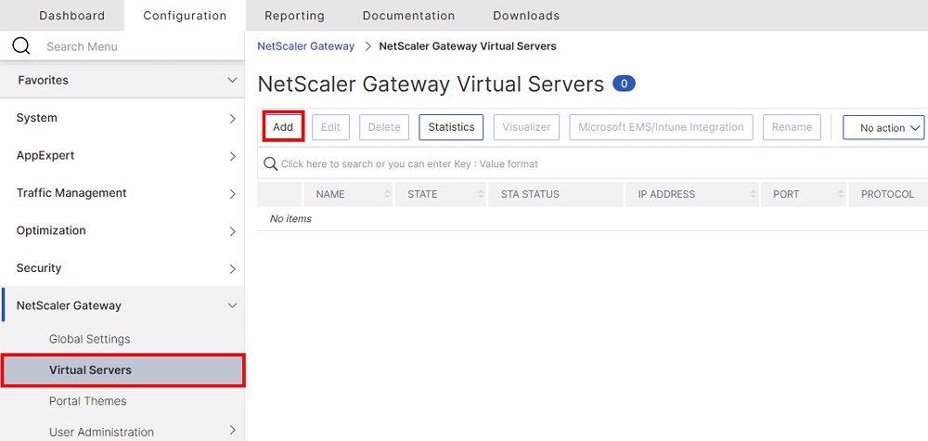This screenshot has height=441, width=928.
Task: Expand the Security menu
Action: [233, 268]
